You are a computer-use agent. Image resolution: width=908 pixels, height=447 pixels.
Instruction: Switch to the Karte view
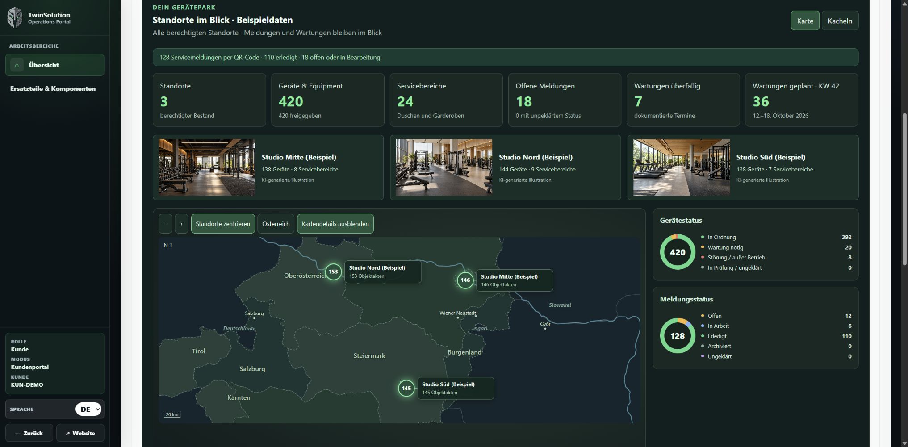(805, 21)
